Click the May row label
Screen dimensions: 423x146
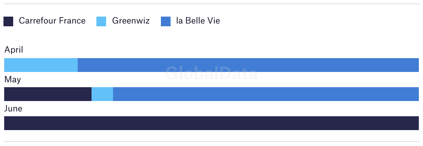click(x=13, y=80)
